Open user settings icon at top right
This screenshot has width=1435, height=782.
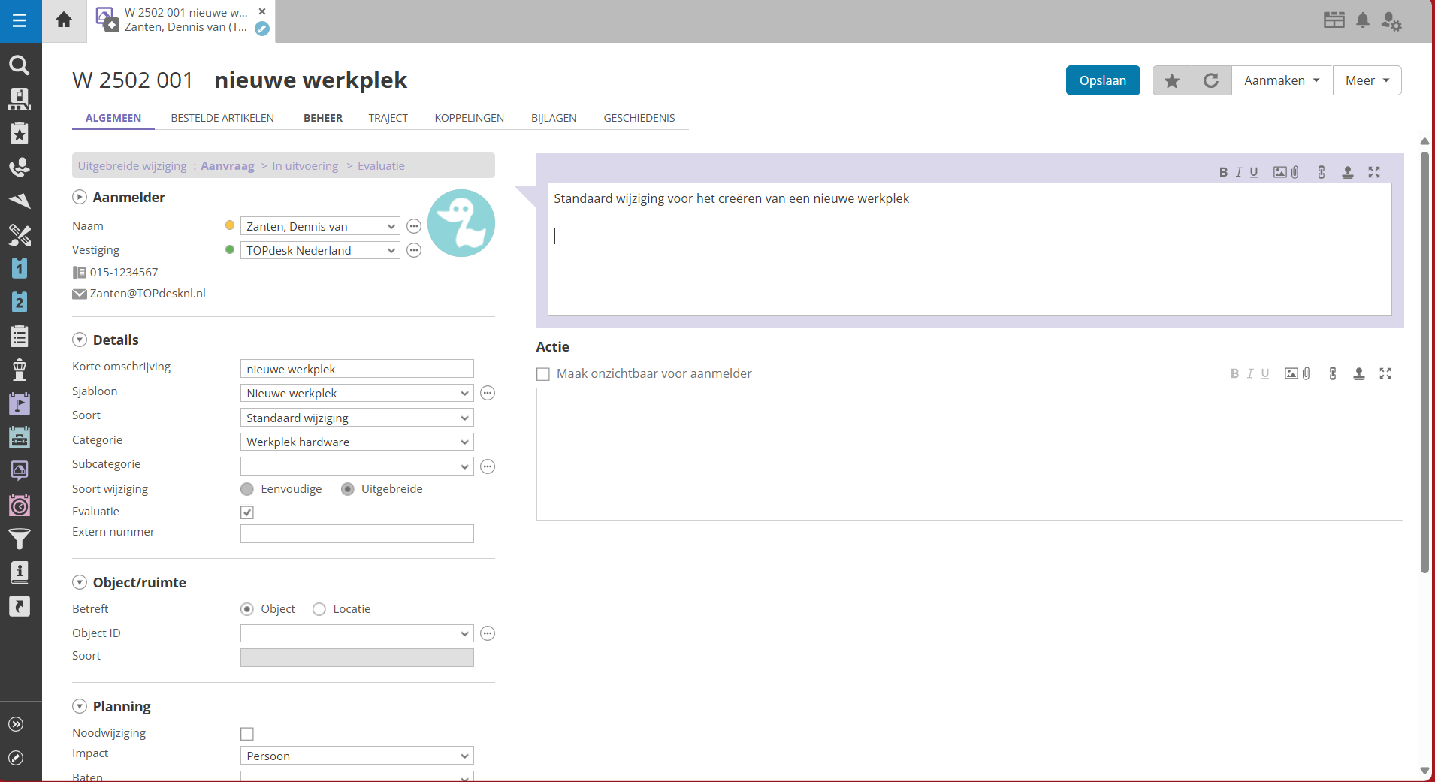pos(1391,21)
